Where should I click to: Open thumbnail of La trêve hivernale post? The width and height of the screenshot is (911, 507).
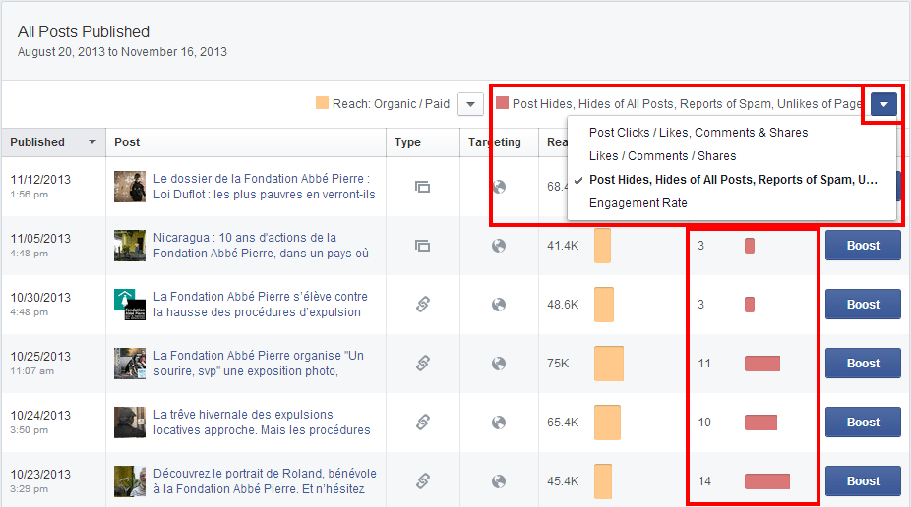point(130,422)
